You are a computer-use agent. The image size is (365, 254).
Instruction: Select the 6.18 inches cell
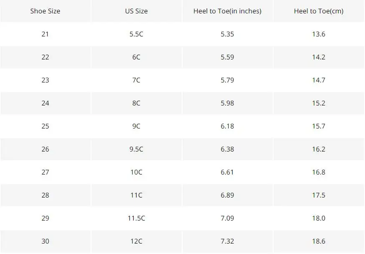(x=228, y=126)
